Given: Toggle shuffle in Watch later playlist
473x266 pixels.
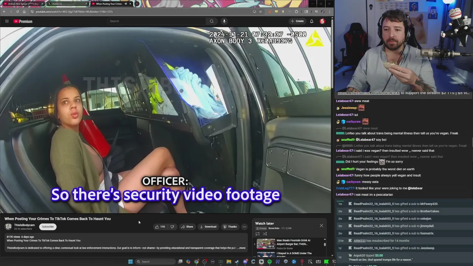Looking at the screenshot, I should (265, 233).
